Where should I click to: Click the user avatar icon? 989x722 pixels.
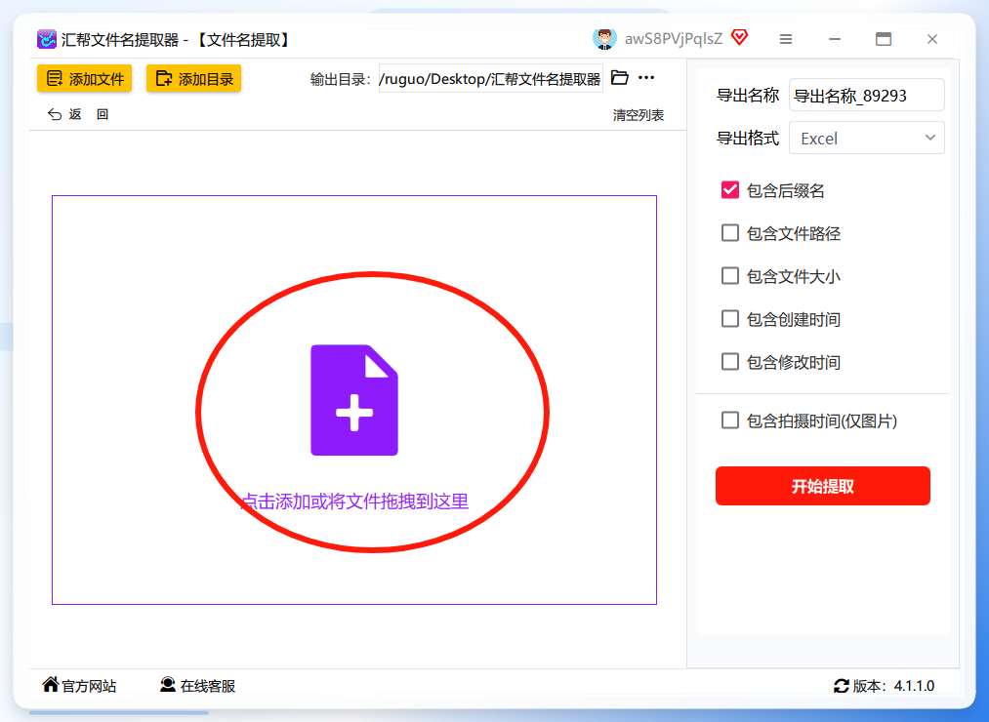[604, 39]
